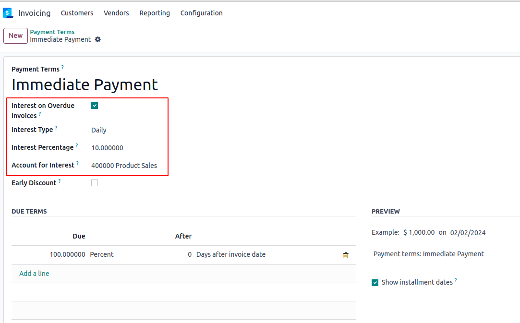The image size is (520, 323).
Task: Click the example amount $ 1,000.00
Action: point(419,232)
